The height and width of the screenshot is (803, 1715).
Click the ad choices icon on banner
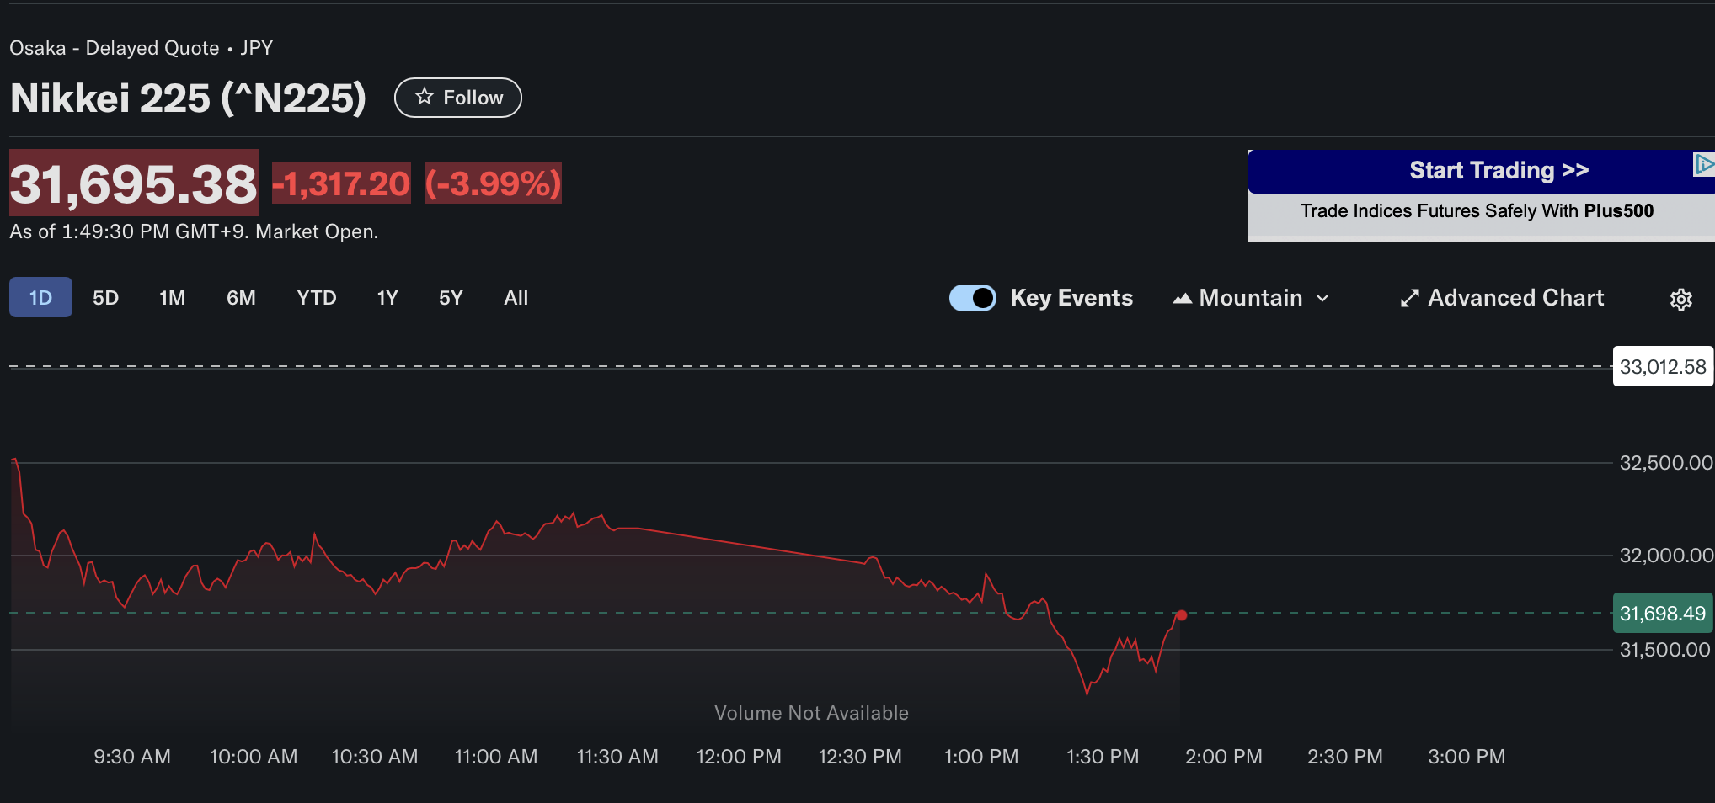[1704, 164]
